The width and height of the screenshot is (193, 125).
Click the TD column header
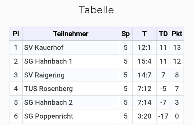[x=163, y=34]
